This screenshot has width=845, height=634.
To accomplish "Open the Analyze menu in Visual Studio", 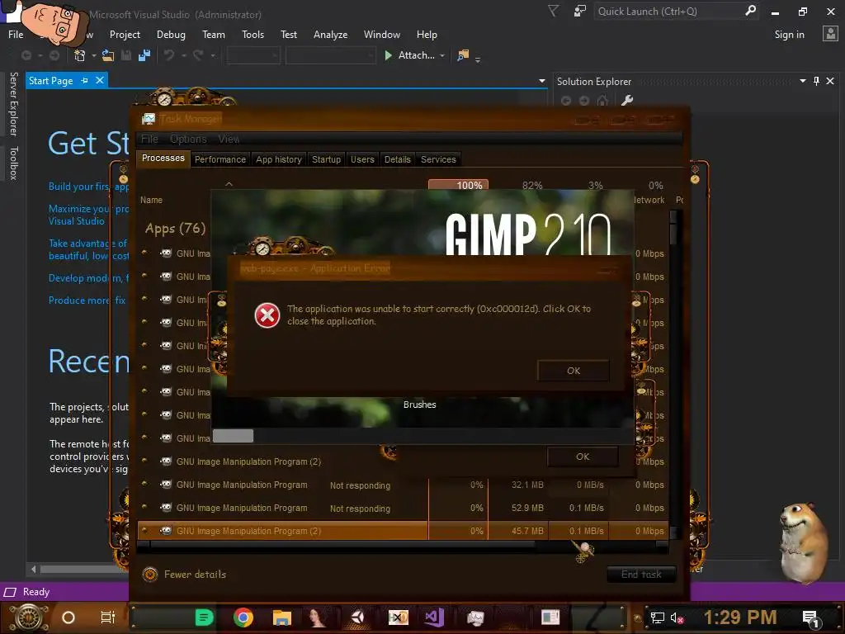I will (x=330, y=35).
